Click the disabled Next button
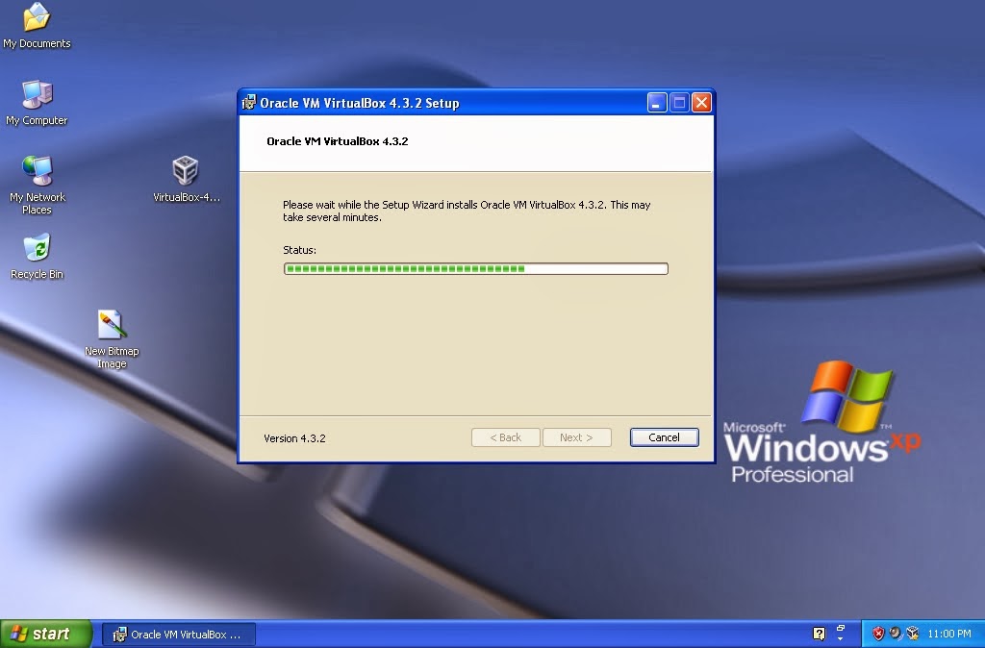Viewport: 985px width, 648px height. click(x=577, y=437)
